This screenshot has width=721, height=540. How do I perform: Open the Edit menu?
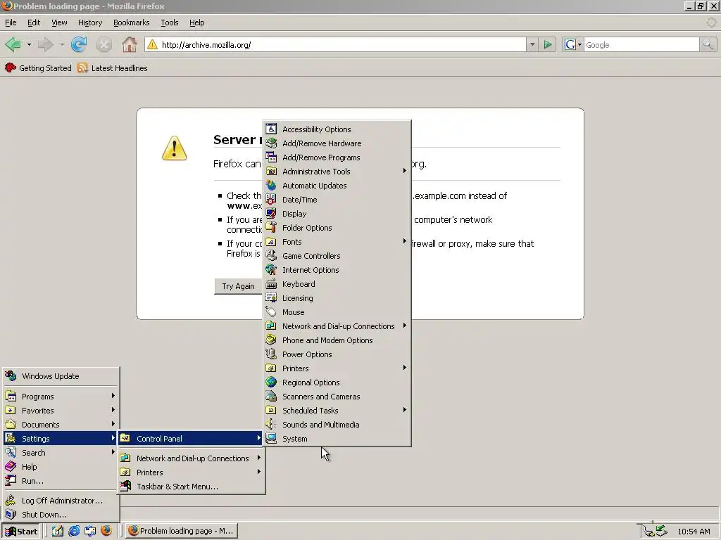click(x=34, y=22)
